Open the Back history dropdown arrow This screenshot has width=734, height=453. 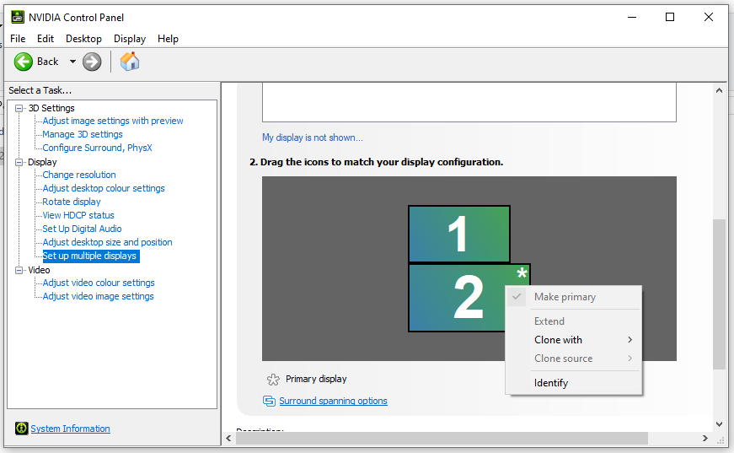click(x=72, y=62)
